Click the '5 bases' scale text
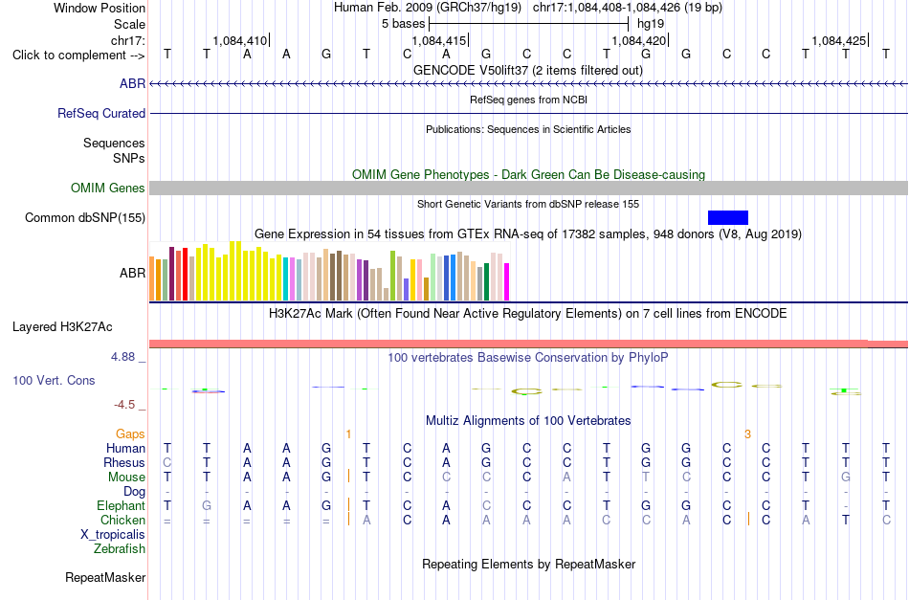This screenshot has height=600, width=909. click(x=404, y=24)
